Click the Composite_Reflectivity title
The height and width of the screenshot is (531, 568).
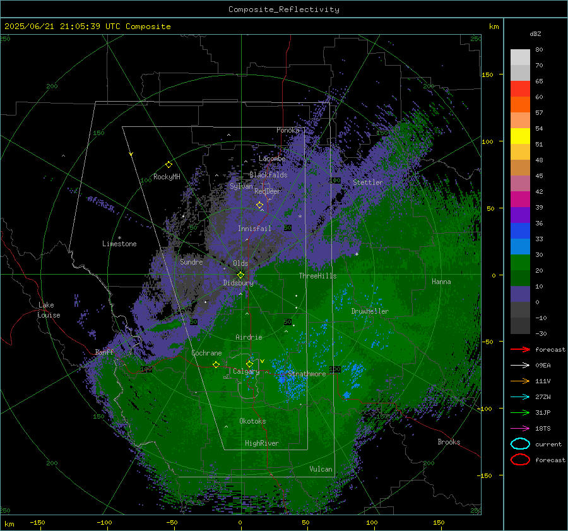point(284,9)
